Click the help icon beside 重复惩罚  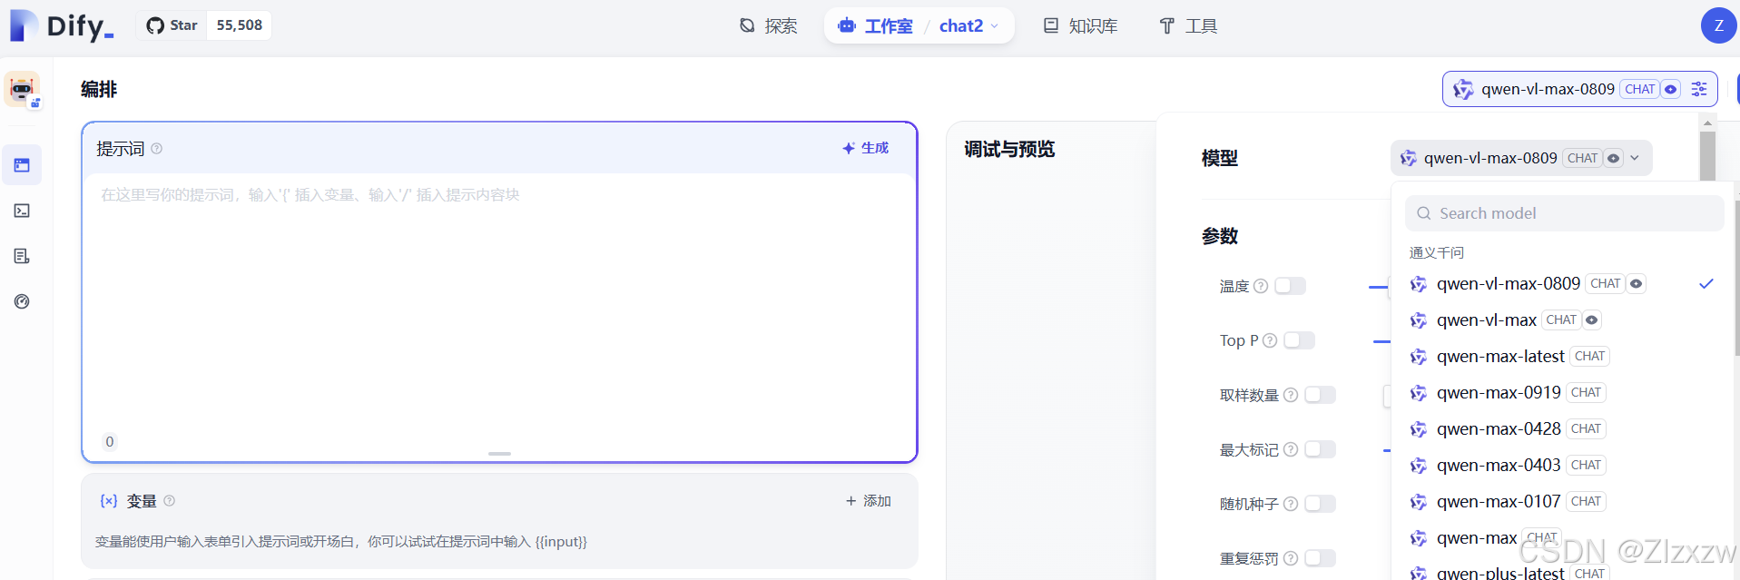point(1291,558)
